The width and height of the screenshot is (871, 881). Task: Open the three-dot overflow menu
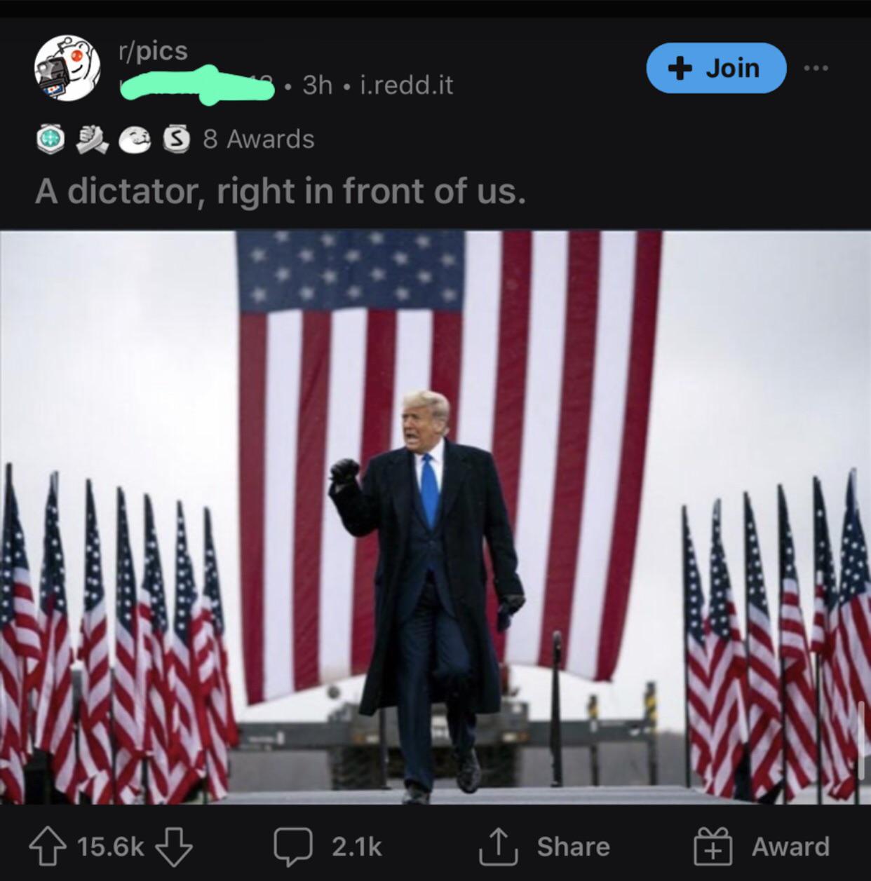click(x=816, y=68)
